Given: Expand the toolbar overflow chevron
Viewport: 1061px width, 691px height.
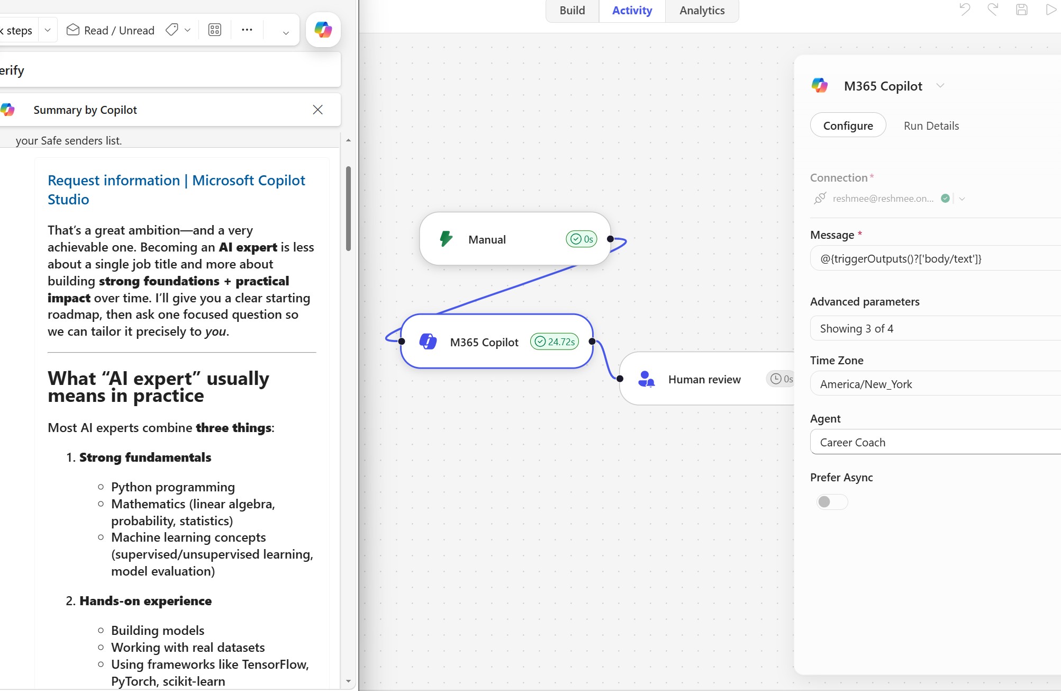Looking at the screenshot, I should (286, 33).
